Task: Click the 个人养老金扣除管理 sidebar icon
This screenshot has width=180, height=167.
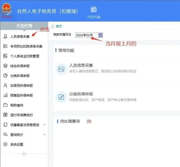Action: pos(5,56)
